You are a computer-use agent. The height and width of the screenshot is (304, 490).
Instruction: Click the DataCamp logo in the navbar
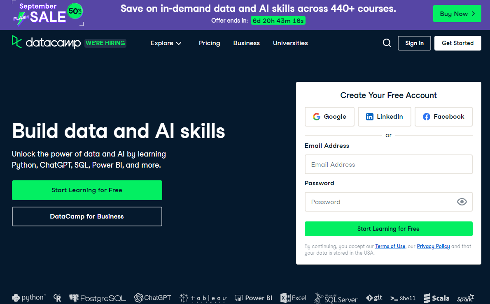pos(46,43)
